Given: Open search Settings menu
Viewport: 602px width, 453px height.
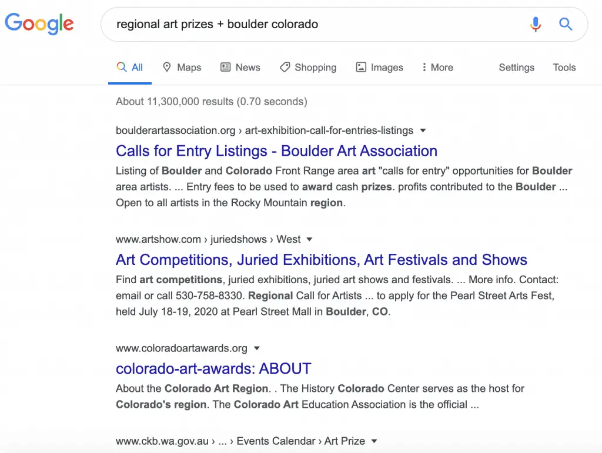Looking at the screenshot, I should click(x=516, y=68).
